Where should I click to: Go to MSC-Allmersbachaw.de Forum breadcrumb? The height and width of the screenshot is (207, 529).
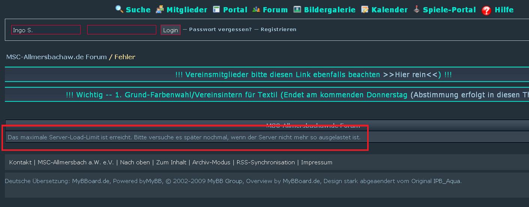pyautogui.click(x=57, y=57)
